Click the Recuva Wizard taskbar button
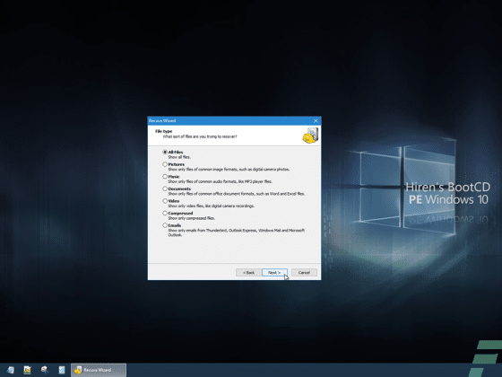Image resolution: width=502 pixels, height=377 pixels. tap(99, 370)
